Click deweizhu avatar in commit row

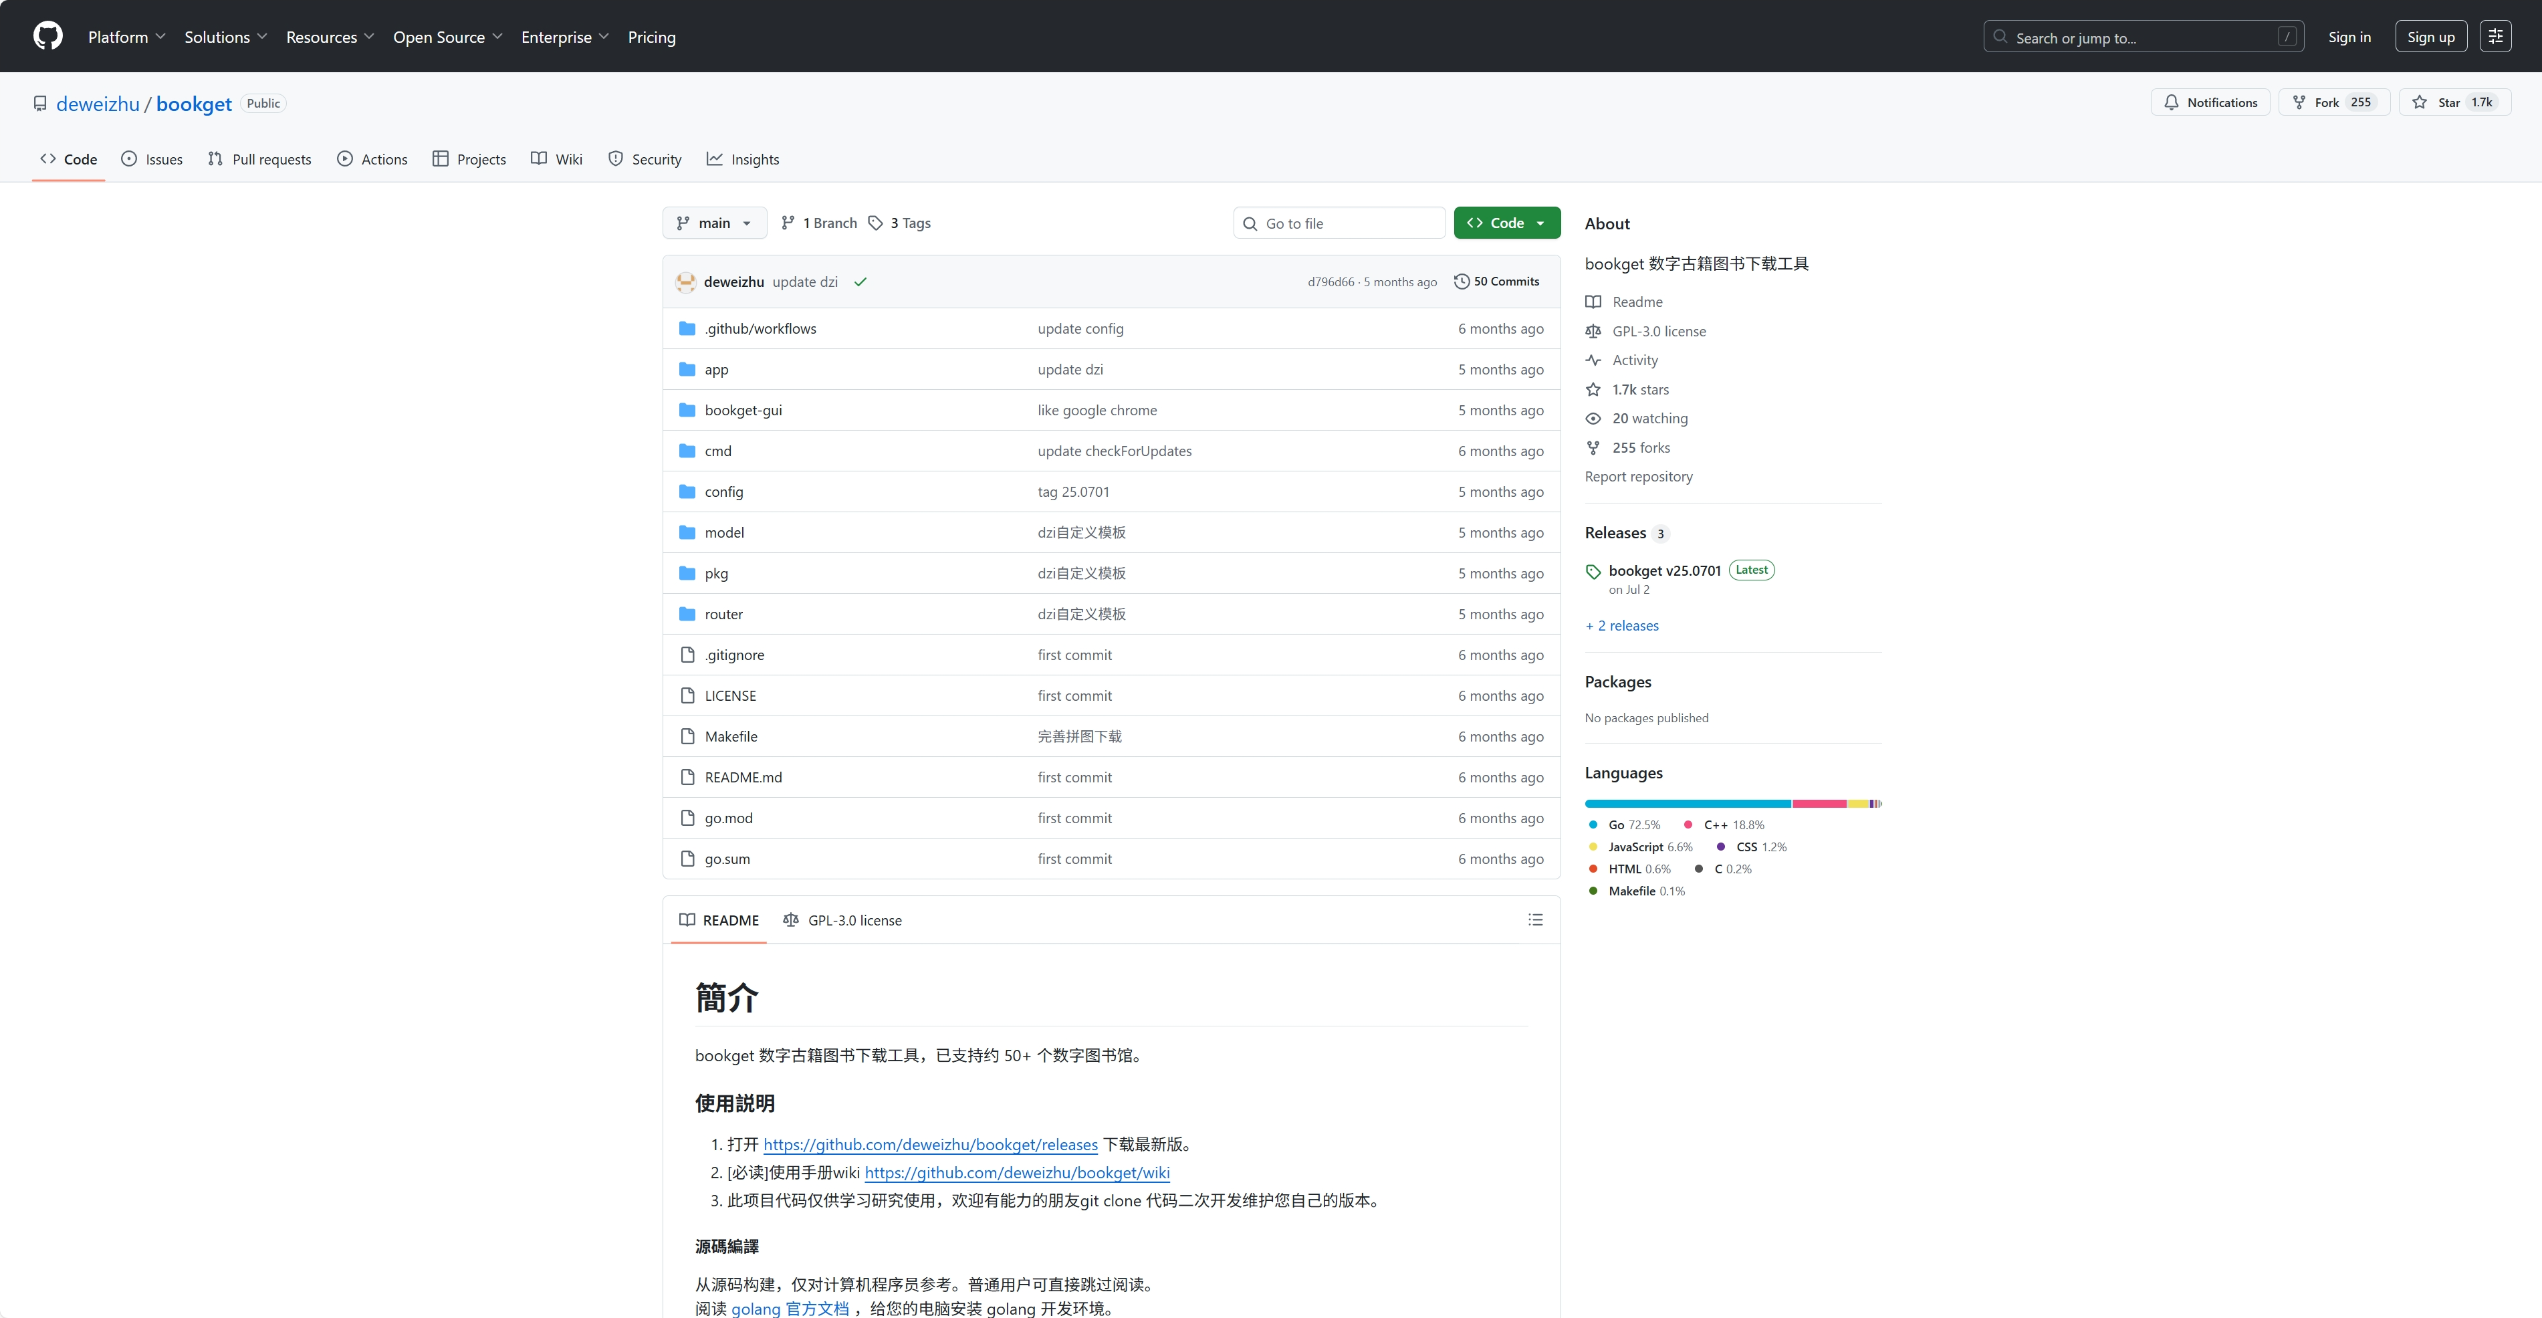point(686,282)
